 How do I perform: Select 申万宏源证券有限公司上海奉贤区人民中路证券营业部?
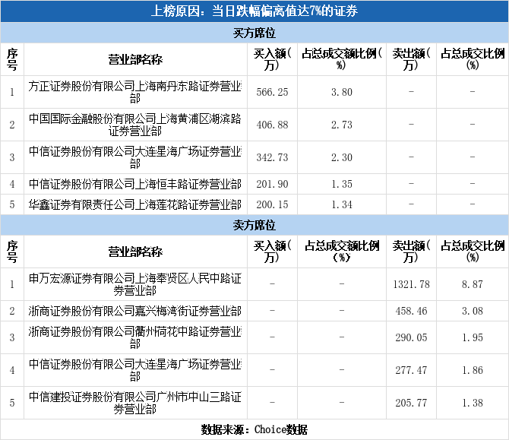135,284
